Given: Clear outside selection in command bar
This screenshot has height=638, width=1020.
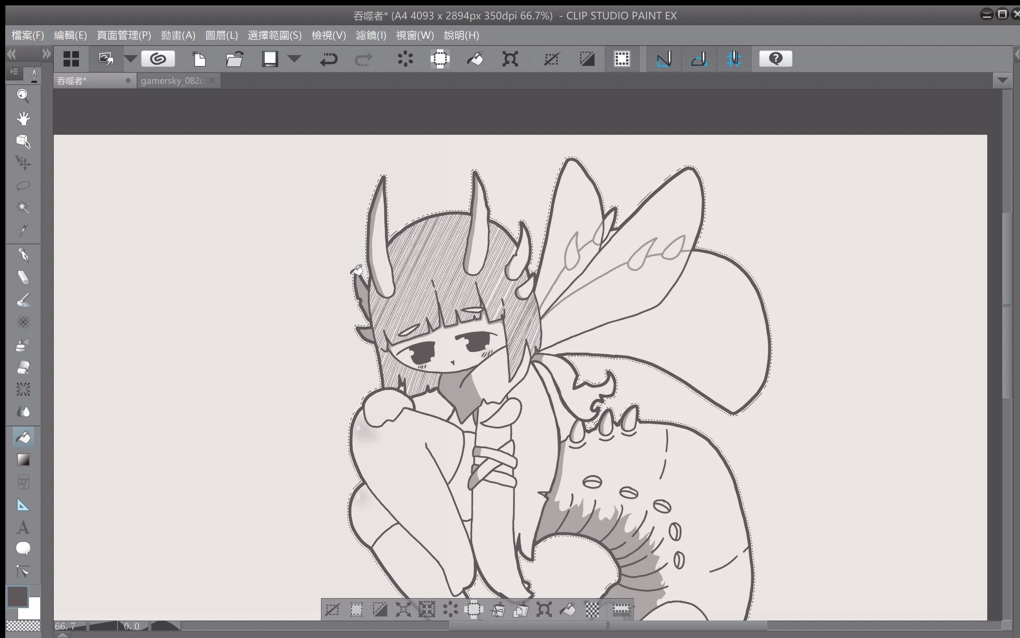Looking at the screenshot, I should [x=440, y=58].
